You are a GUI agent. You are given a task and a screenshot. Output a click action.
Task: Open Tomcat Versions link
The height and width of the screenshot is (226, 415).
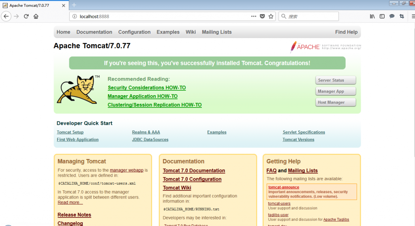click(298, 139)
